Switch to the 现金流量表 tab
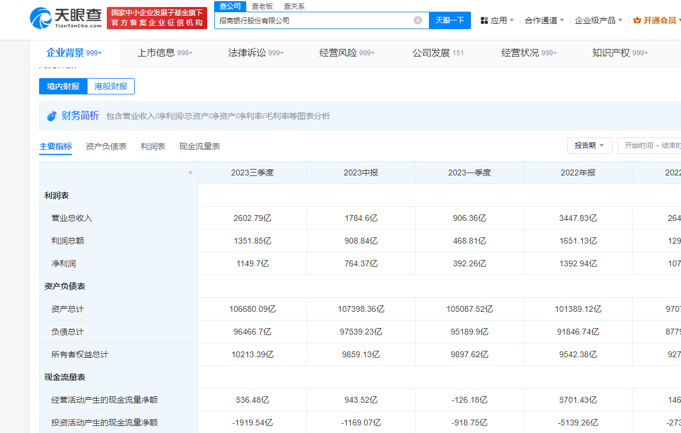Screen dimensions: 681x433 pos(200,146)
